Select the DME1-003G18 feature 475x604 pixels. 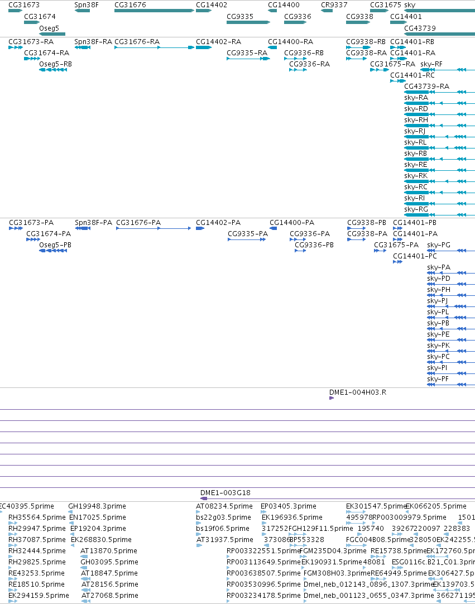(x=225, y=493)
